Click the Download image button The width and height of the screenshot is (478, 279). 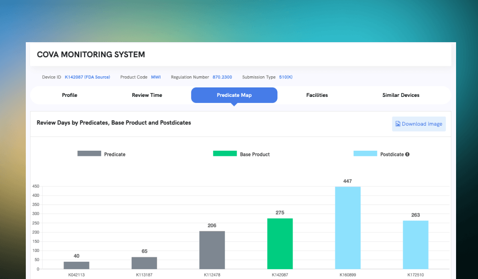click(419, 124)
